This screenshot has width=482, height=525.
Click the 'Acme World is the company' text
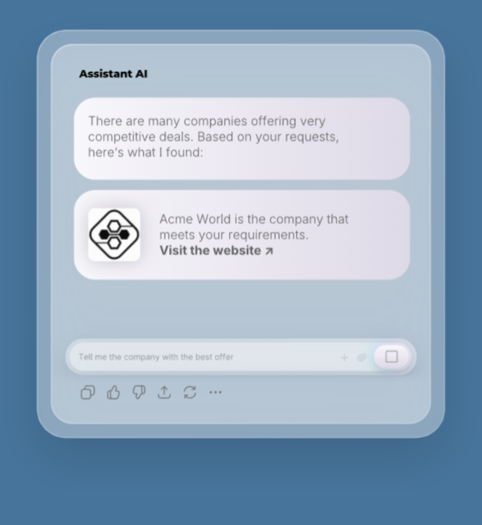coord(254,227)
